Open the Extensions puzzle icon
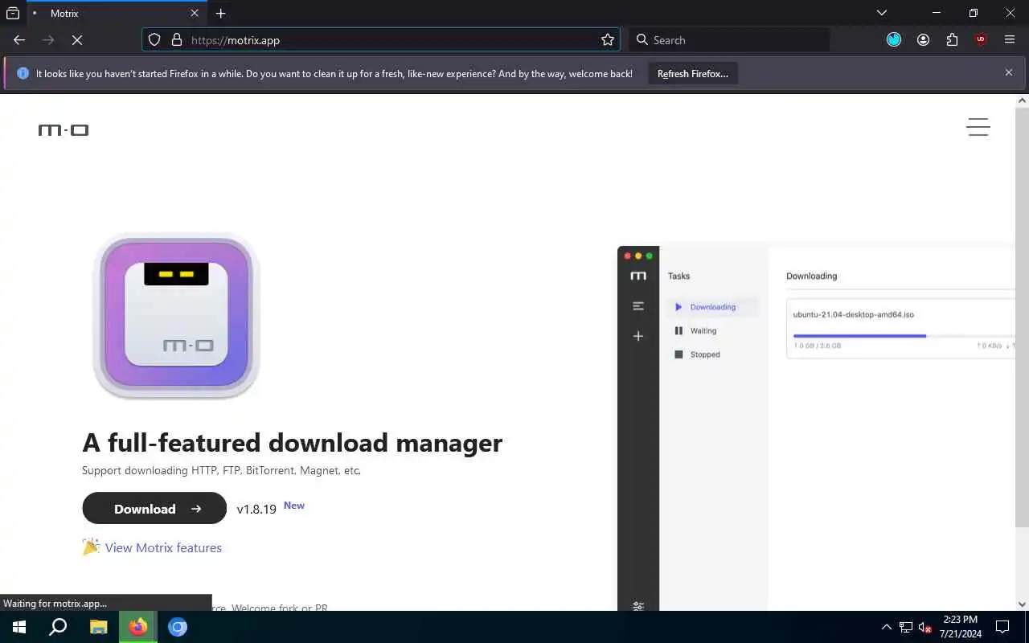 point(952,39)
